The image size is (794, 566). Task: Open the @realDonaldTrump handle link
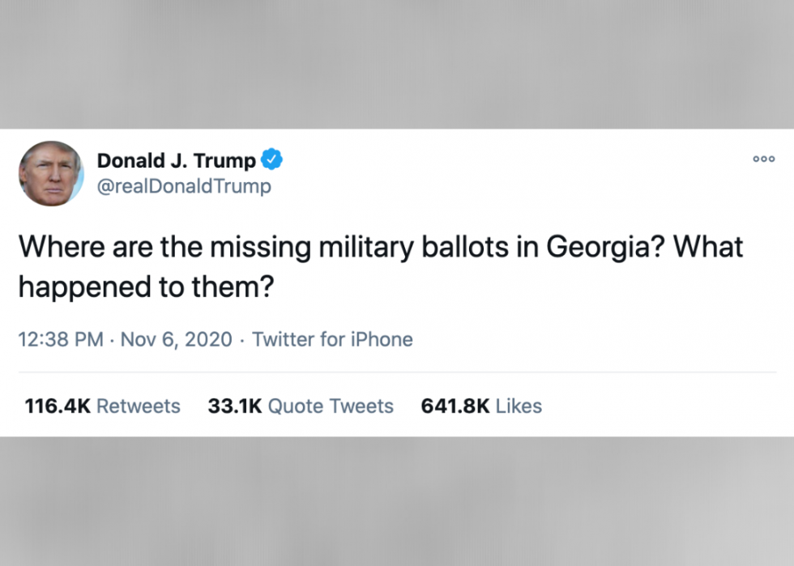(x=184, y=186)
